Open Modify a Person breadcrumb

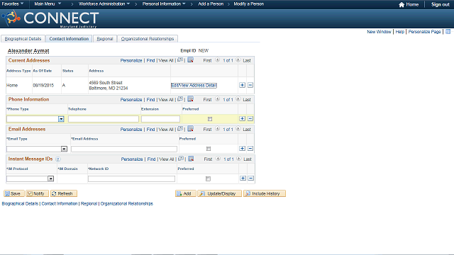pyautogui.click(x=249, y=4)
